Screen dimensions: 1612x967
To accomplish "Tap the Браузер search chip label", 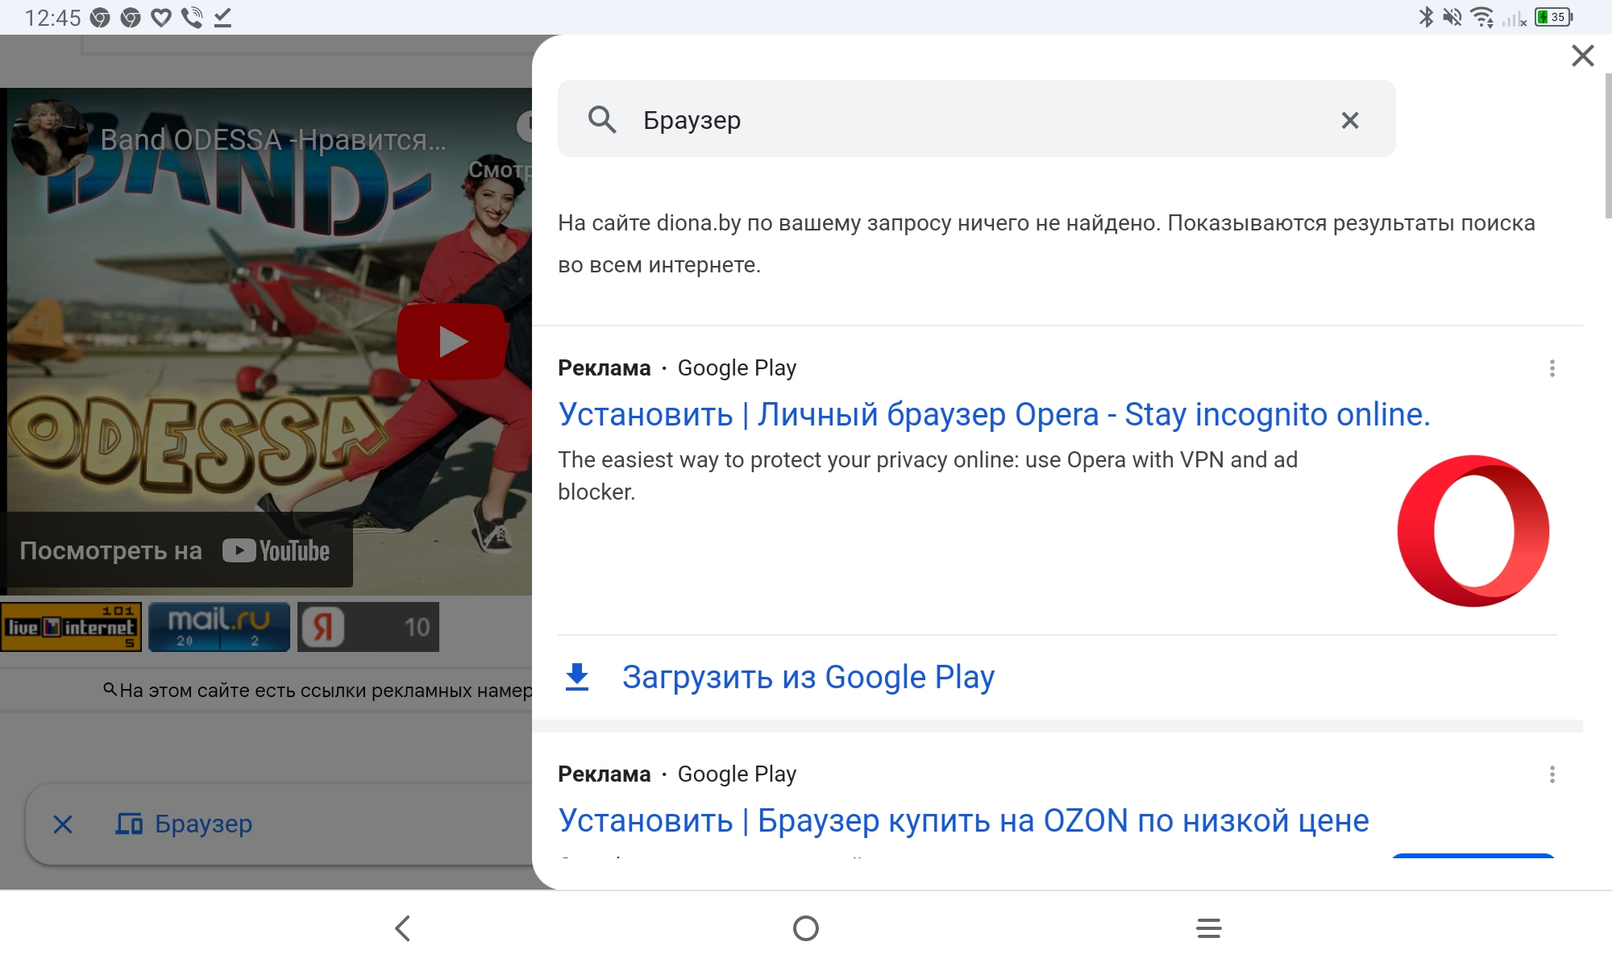I will tap(203, 824).
